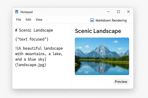Screen dimensions: 148x98
Task: Click the 'and a blue sky]' line
Action: [x=31, y=59]
